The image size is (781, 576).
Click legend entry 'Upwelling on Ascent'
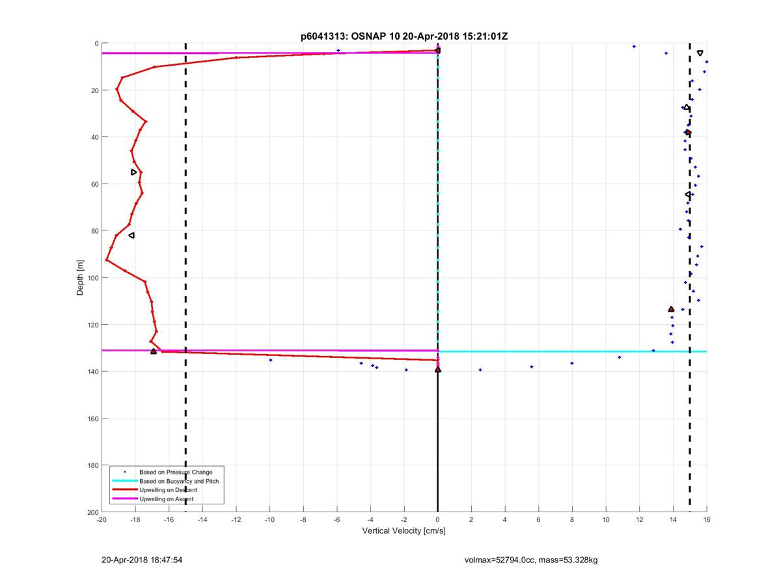coord(167,499)
